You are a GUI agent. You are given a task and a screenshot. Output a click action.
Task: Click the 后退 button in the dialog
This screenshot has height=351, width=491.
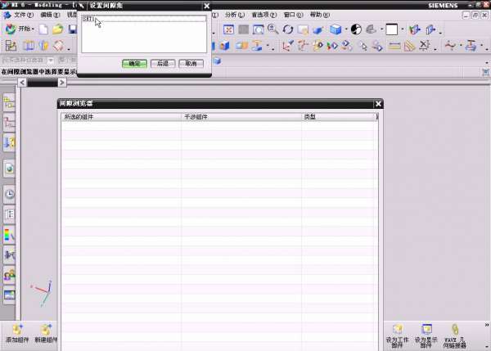[x=162, y=63]
